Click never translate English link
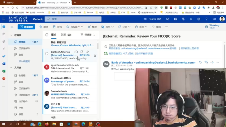226x127 pixels. click(144, 54)
